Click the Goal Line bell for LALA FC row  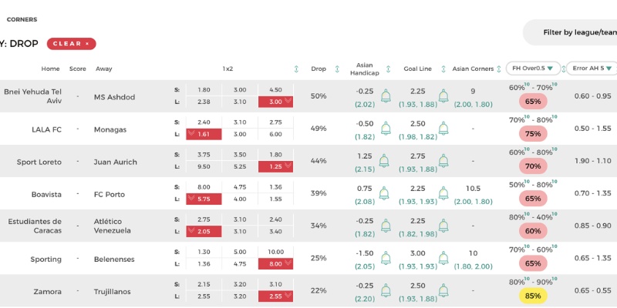443,129
